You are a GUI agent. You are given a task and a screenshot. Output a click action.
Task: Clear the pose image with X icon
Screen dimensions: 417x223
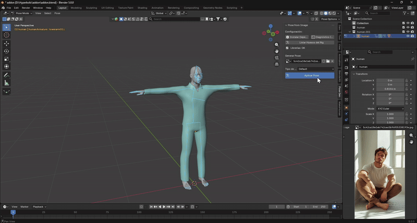click(332, 61)
